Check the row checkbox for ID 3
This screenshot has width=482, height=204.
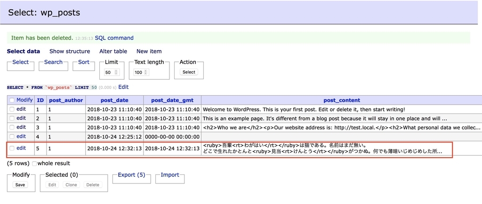click(12, 128)
